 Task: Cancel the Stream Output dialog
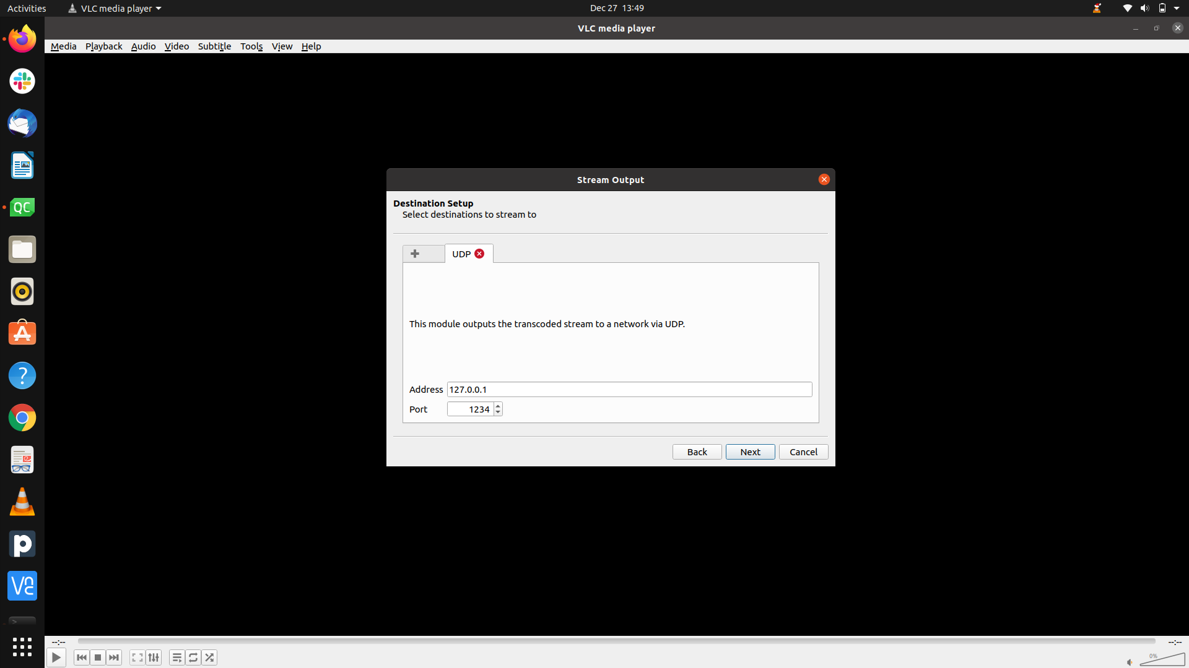click(x=803, y=452)
